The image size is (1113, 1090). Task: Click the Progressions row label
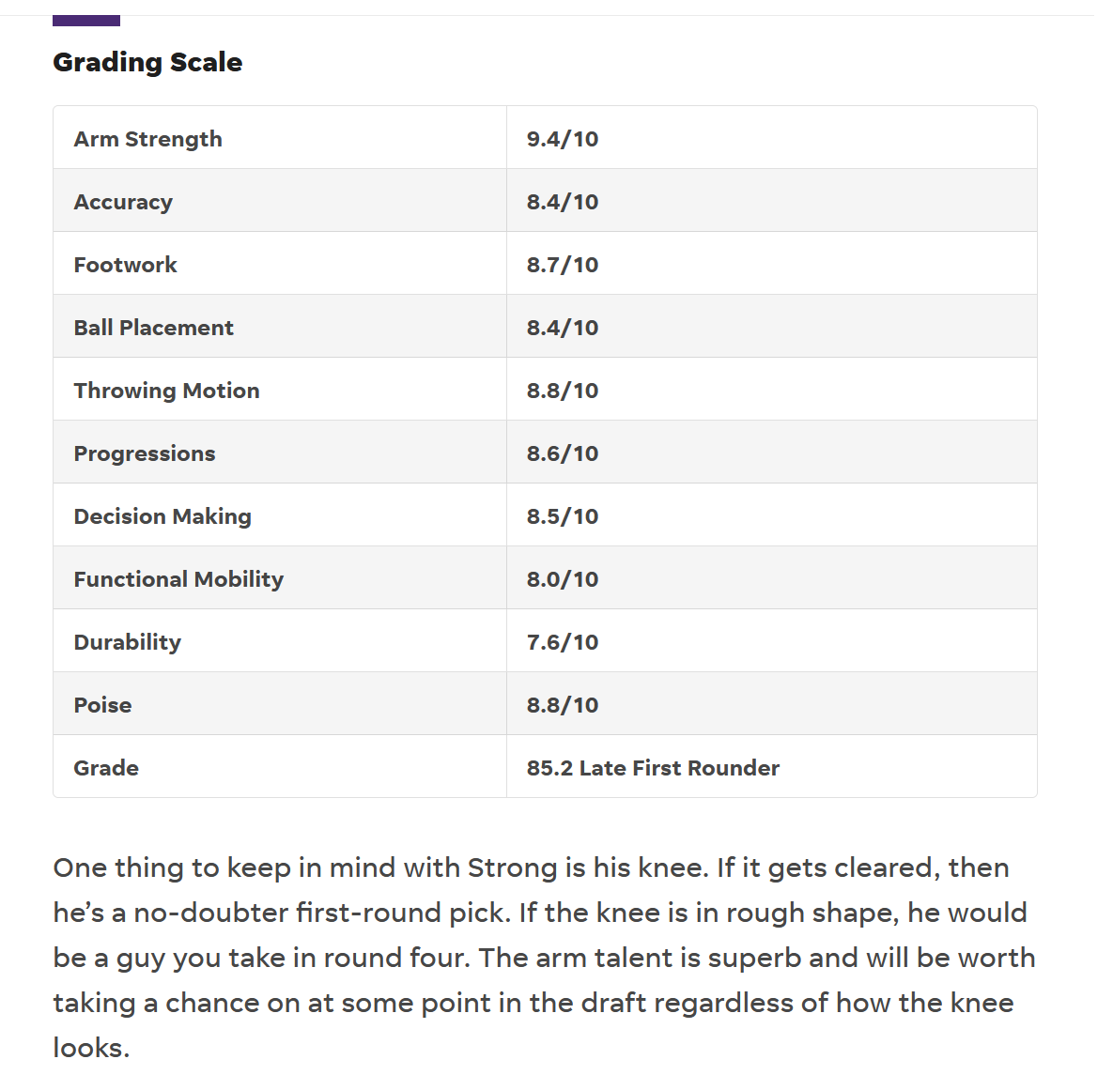(144, 453)
